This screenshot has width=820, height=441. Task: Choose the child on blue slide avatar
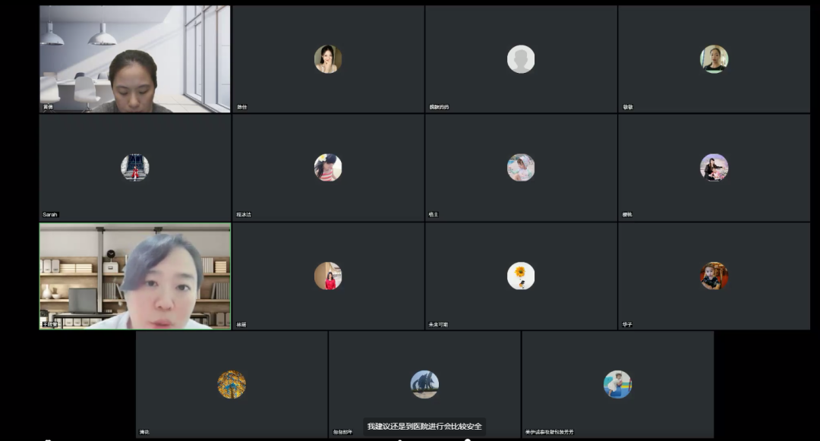tap(617, 385)
